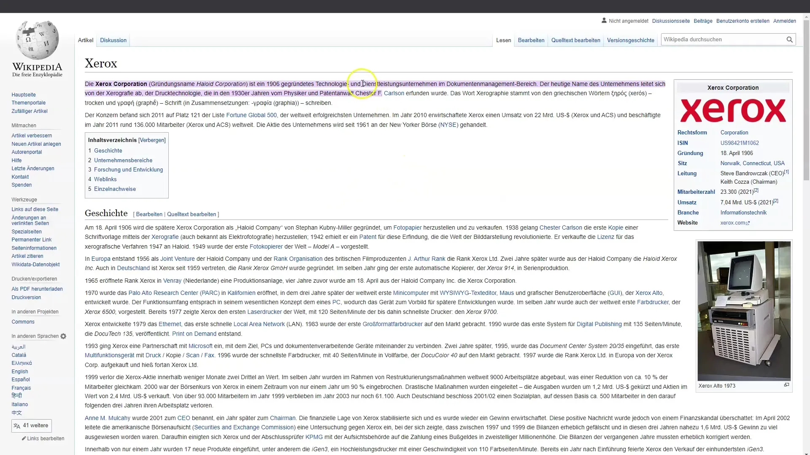The height and width of the screenshot is (455, 810).
Task: Toggle Inhaltsverzeichnis by clicking Verbergen
Action: click(152, 140)
